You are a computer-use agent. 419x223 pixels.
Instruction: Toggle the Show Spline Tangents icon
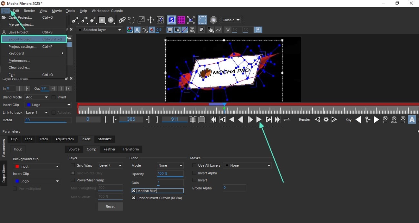click(185, 30)
